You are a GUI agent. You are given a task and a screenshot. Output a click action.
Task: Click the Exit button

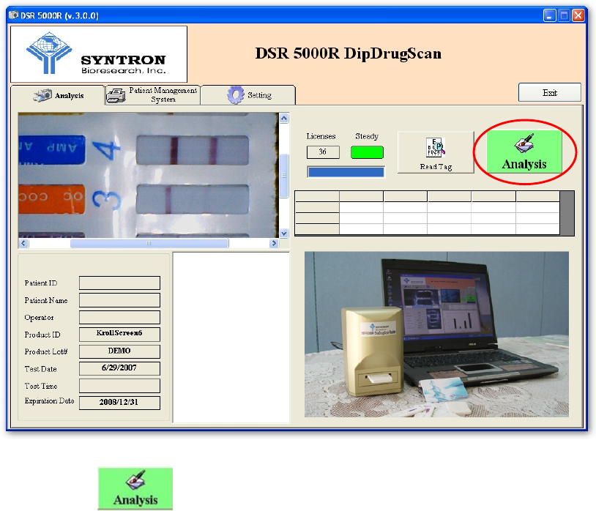550,92
